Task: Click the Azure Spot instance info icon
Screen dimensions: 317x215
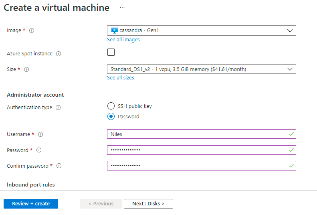Action: tap(59, 54)
